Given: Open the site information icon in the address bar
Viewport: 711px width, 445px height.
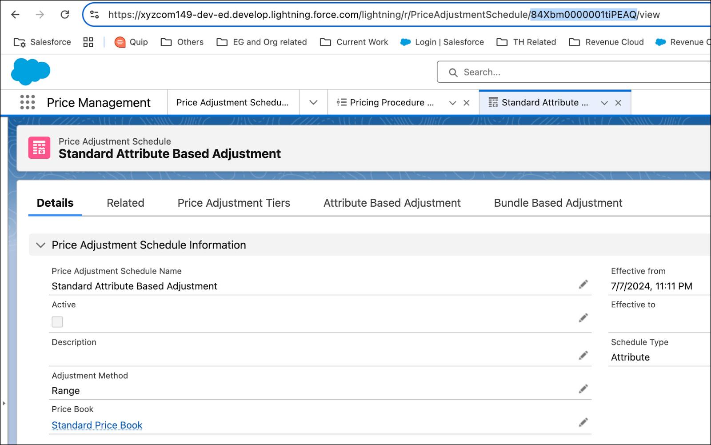Looking at the screenshot, I should (x=95, y=15).
